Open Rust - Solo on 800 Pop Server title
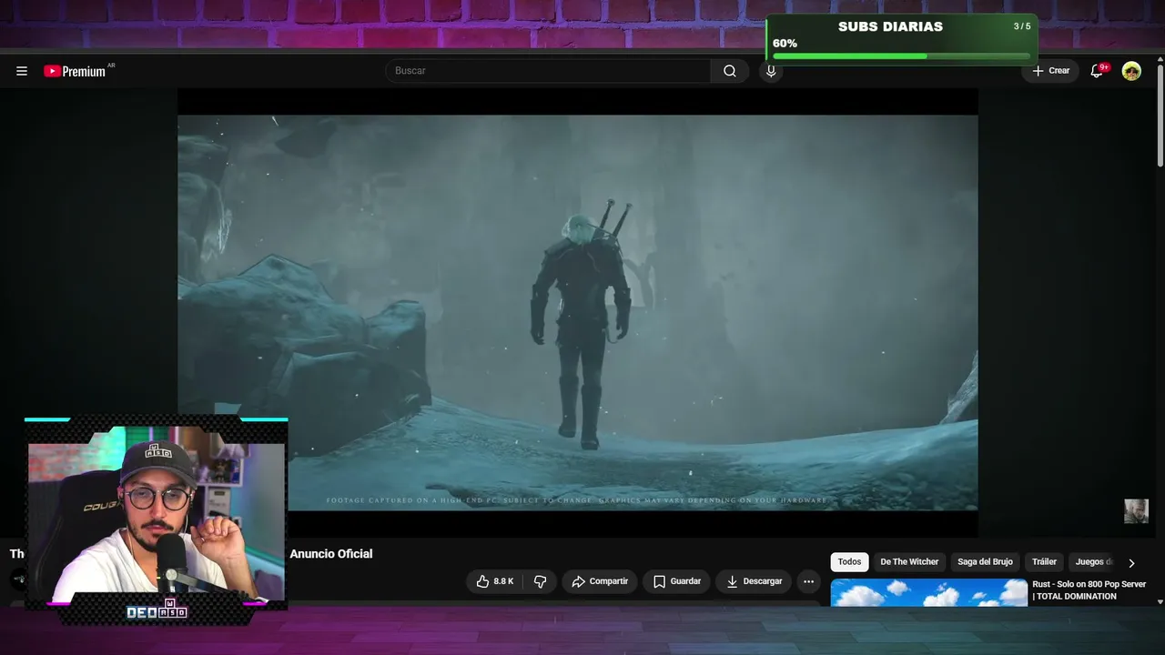The height and width of the screenshot is (655, 1165). pyautogui.click(x=1089, y=590)
